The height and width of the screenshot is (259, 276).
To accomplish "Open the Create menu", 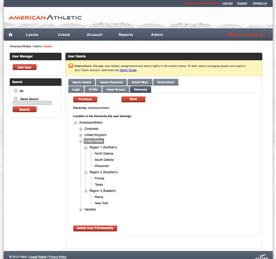I will [x=64, y=35].
